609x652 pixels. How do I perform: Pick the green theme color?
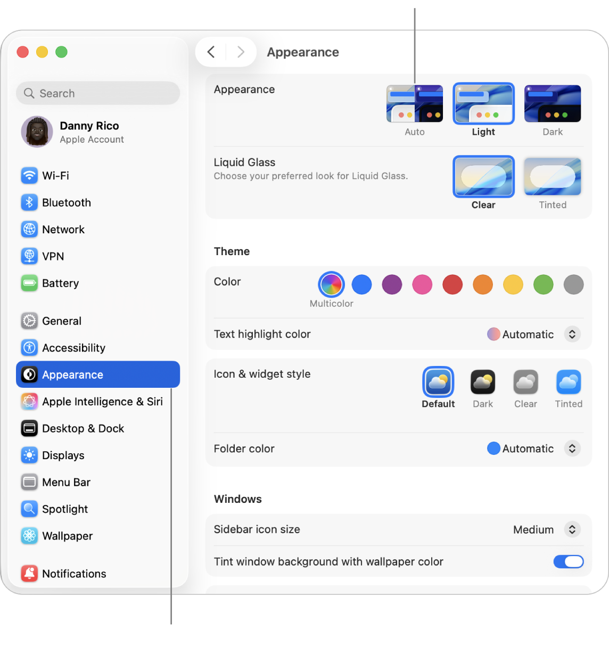coord(544,284)
